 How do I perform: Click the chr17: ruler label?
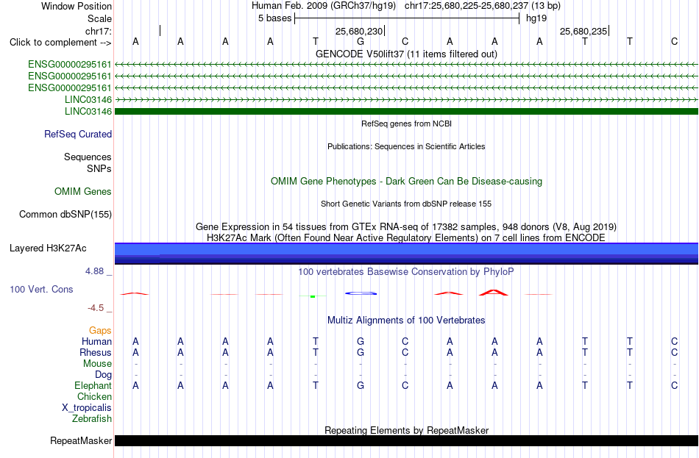pyautogui.click(x=99, y=31)
